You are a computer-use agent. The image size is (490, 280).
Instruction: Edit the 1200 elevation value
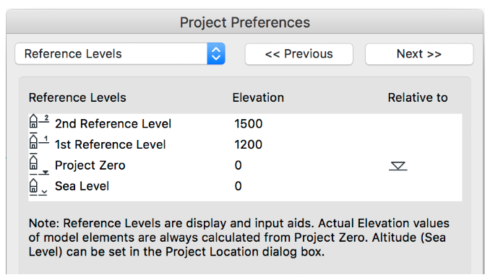pyautogui.click(x=249, y=144)
